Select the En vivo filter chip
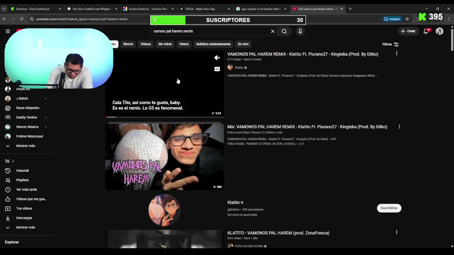Viewport: 454px width, 255px height. tap(243, 44)
